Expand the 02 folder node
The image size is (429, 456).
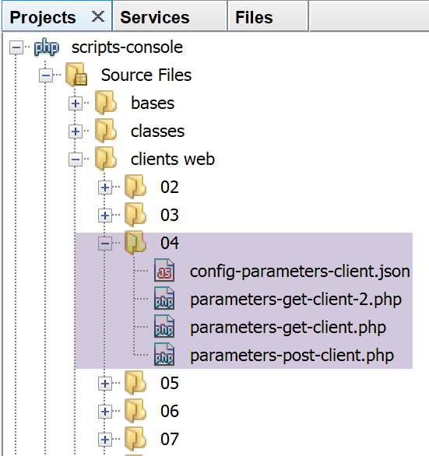pos(105,188)
